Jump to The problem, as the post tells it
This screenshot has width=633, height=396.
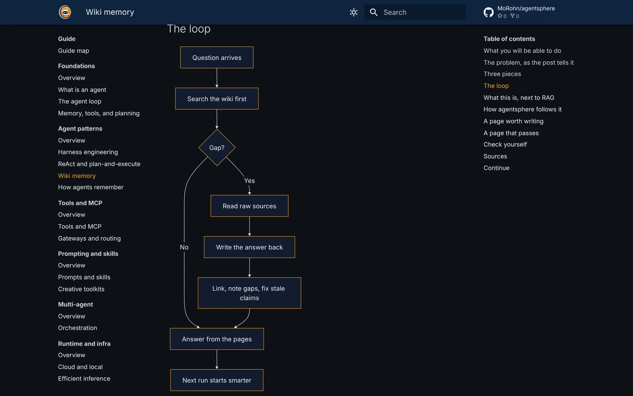click(x=529, y=63)
